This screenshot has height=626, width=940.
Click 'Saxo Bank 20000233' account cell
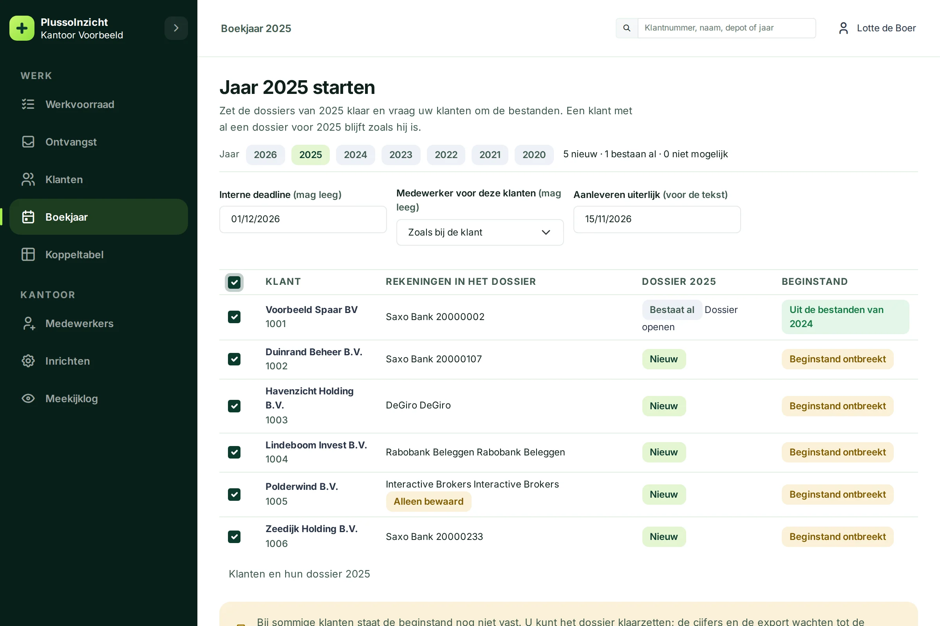click(434, 536)
